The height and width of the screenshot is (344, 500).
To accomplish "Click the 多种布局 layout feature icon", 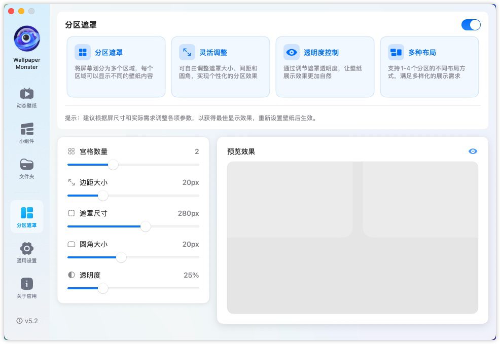I will [396, 52].
